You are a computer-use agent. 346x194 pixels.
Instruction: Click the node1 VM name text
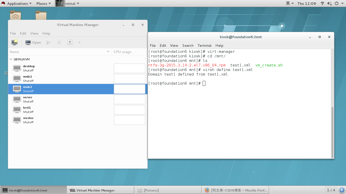coord(28,77)
